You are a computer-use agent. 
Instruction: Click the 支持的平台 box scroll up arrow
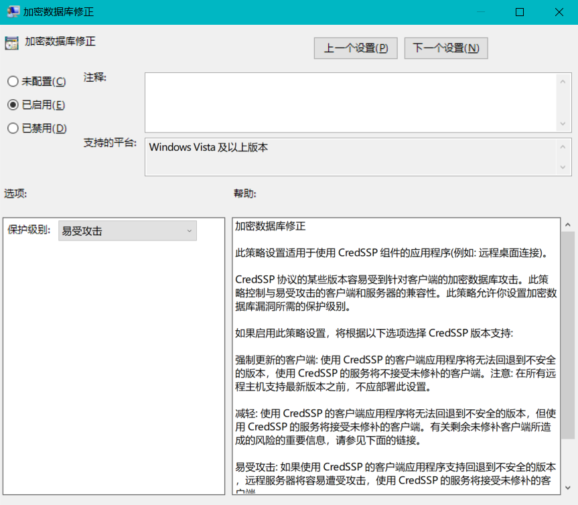563,147
